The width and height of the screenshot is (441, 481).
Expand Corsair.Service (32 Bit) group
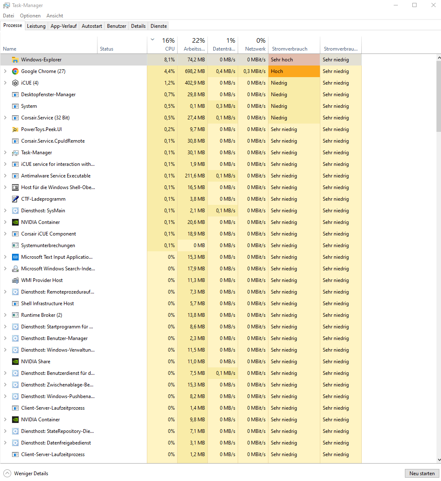coord(5,118)
